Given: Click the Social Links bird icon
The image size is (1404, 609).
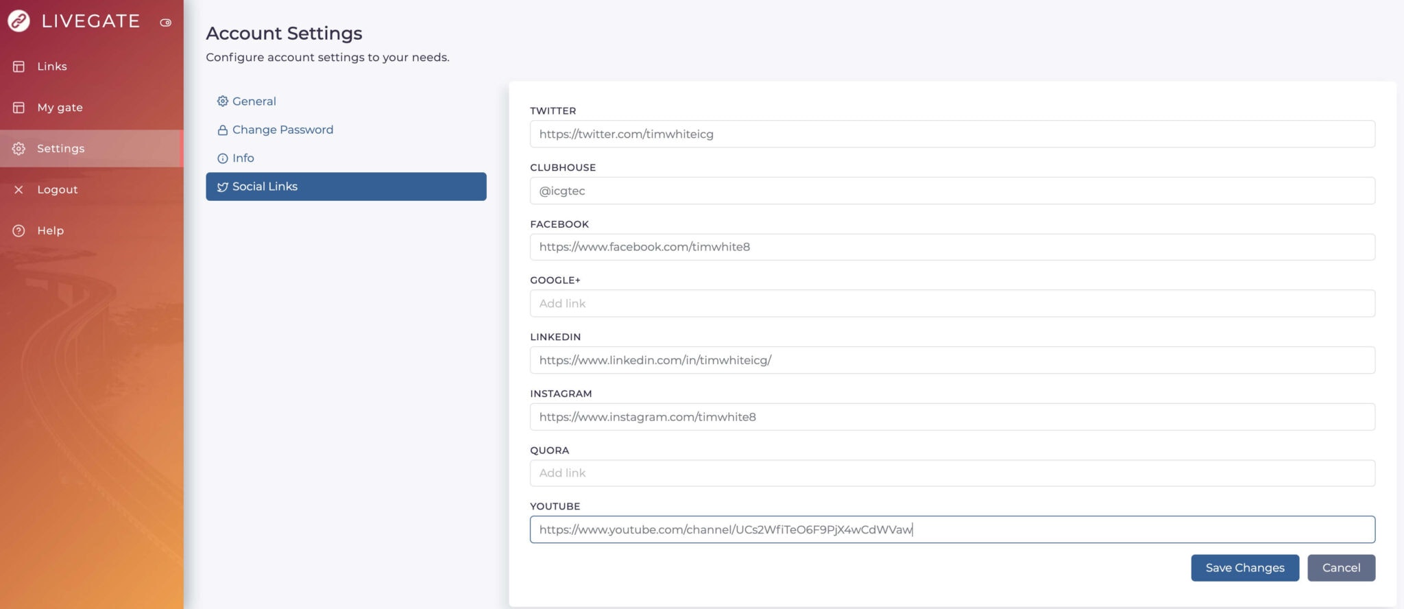Looking at the screenshot, I should coord(223,187).
